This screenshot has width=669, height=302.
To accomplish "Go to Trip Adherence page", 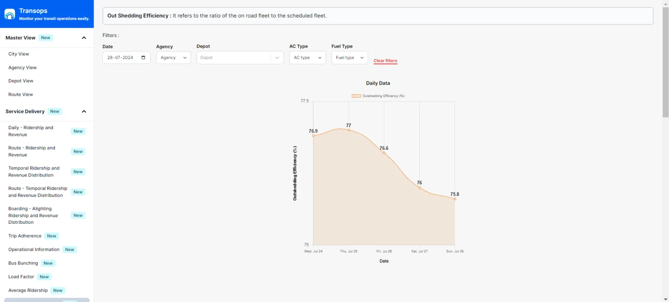I will click(x=25, y=236).
